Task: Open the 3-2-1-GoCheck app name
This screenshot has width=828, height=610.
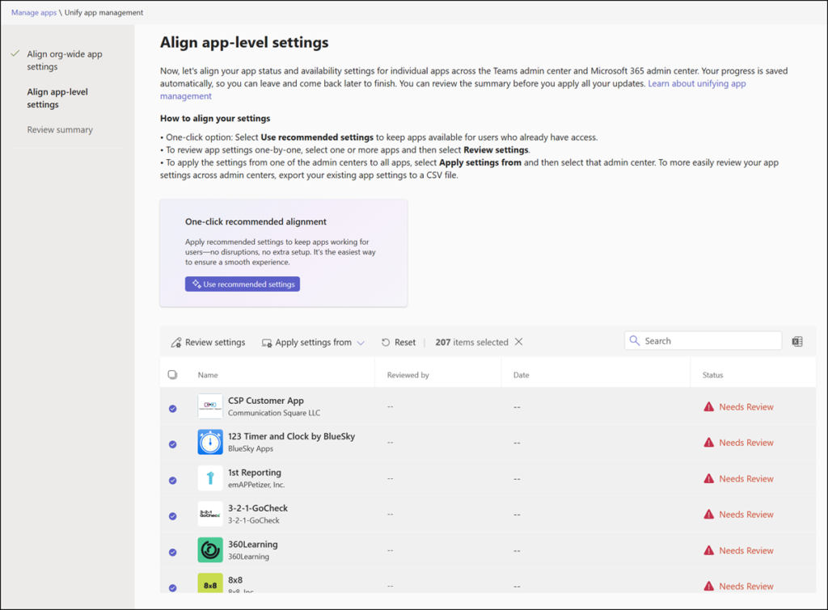Action: coord(258,508)
